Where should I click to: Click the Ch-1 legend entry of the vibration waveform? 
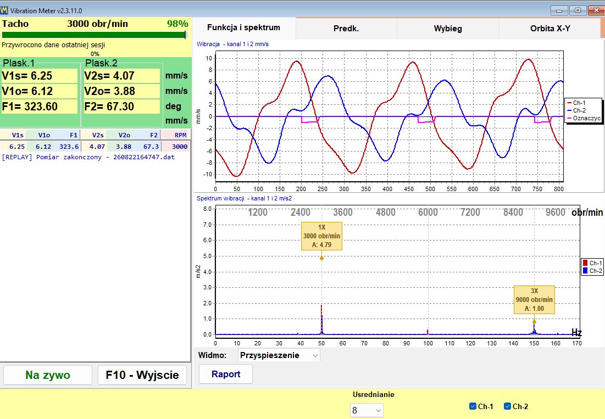pos(576,103)
